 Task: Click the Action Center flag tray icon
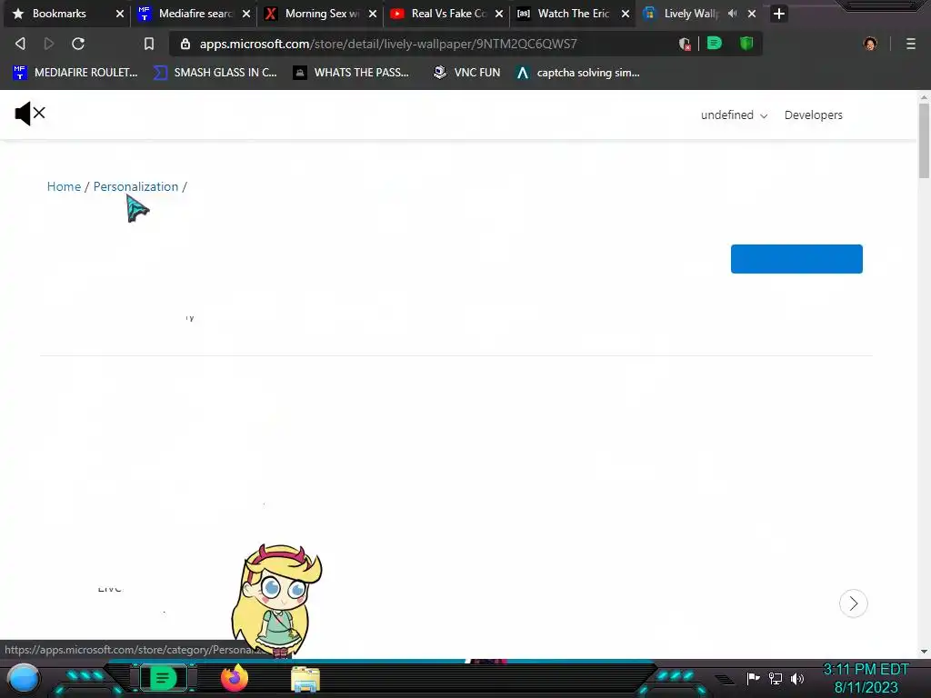pos(754,678)
